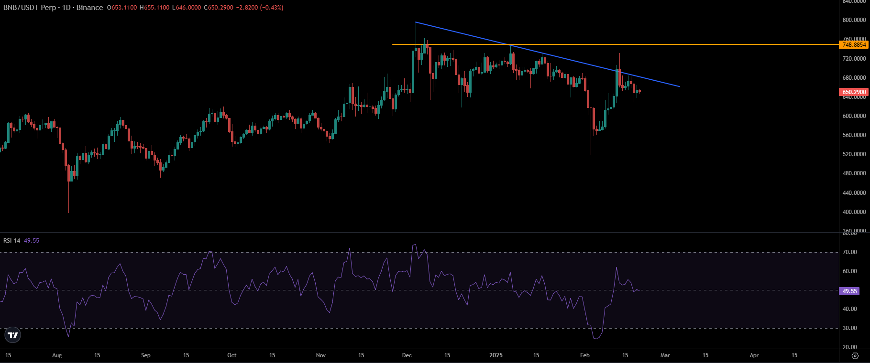Click the TradingView logo badge
Screen dimensions: 870x363
point(13,335)
